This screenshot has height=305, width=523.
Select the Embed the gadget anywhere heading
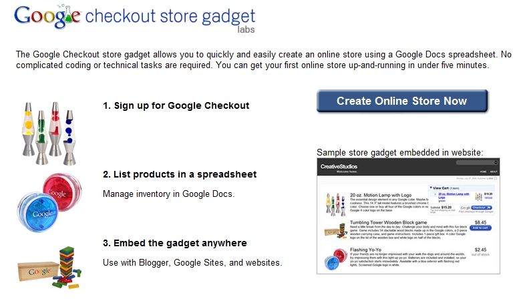pos(175,243)
